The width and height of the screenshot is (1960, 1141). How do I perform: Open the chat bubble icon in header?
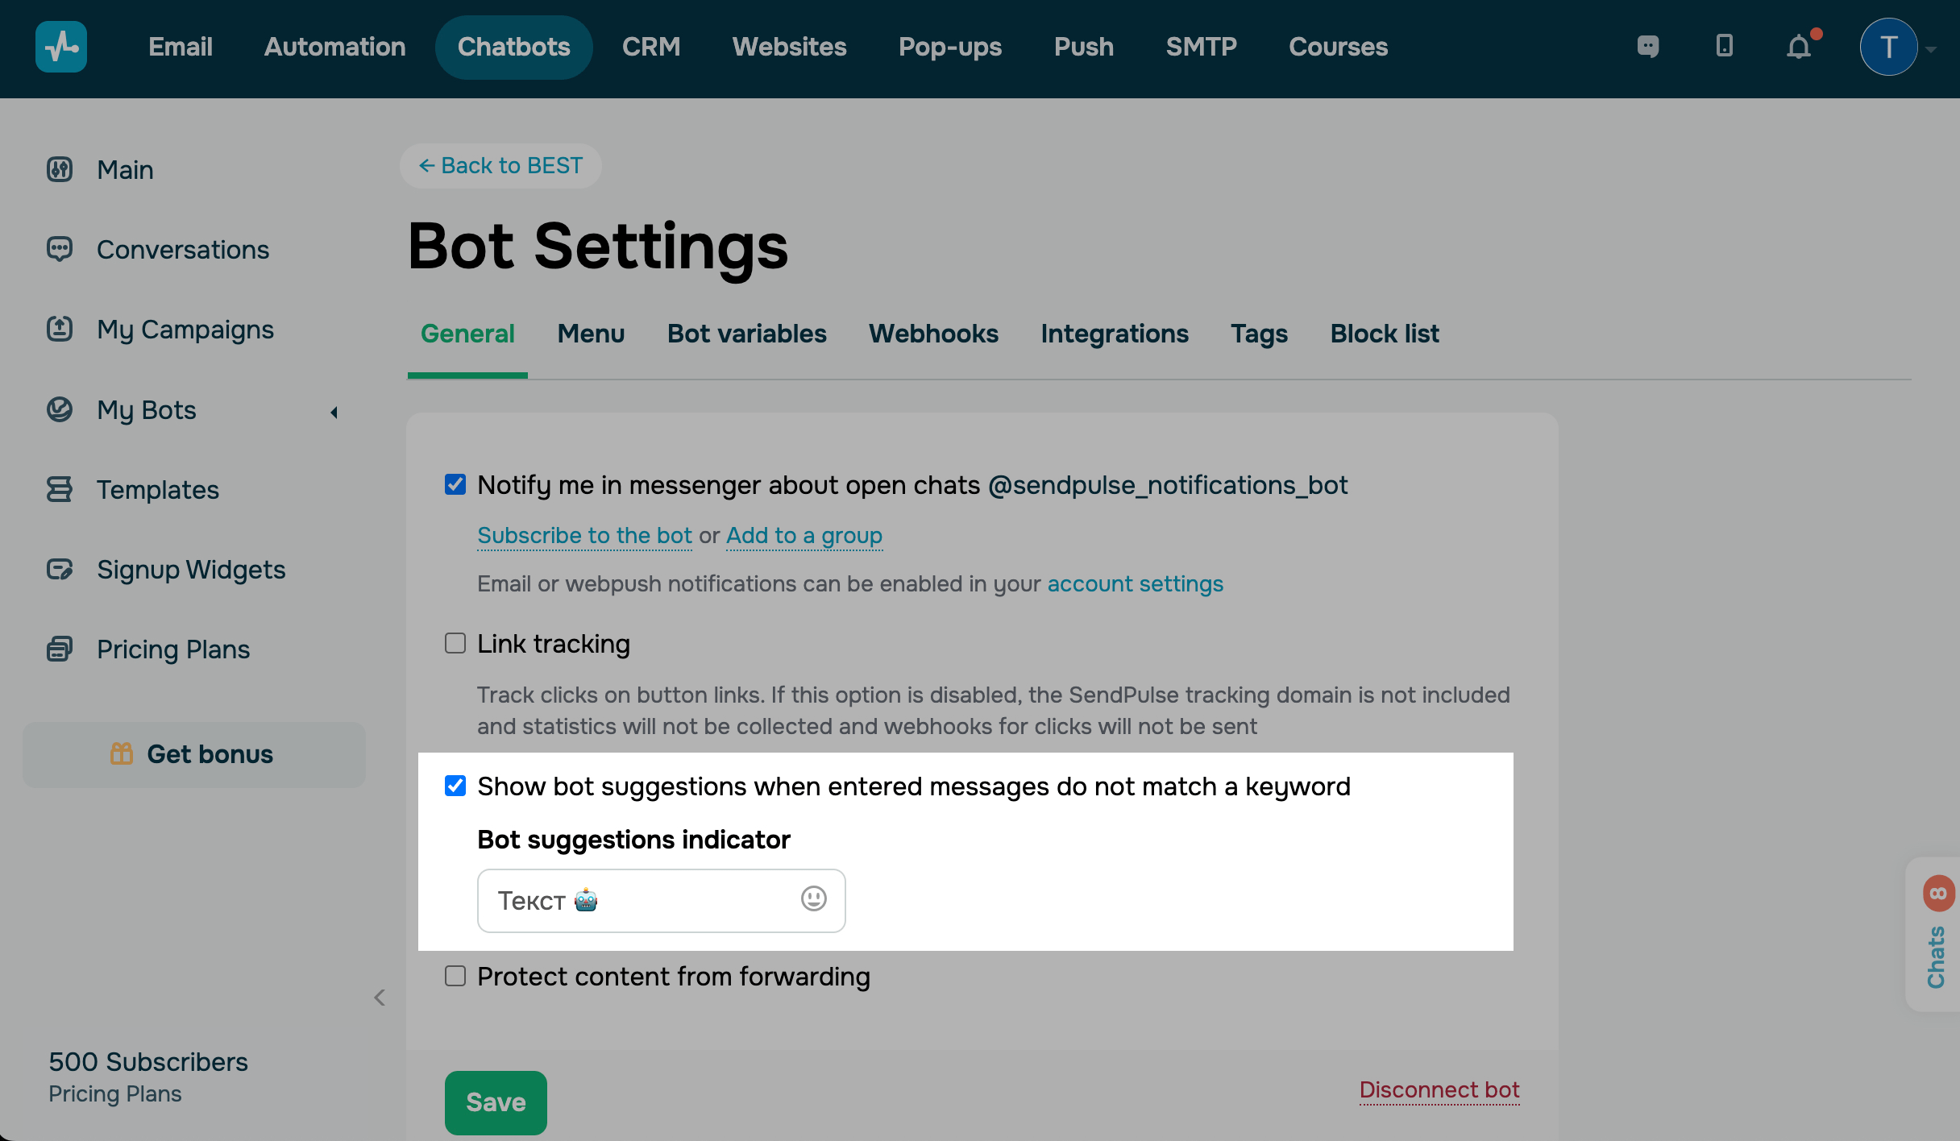coord(1648,46)
